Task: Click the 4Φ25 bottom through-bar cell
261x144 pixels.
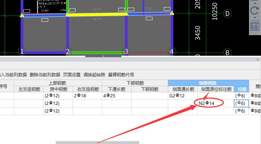Action: [117, 96]
